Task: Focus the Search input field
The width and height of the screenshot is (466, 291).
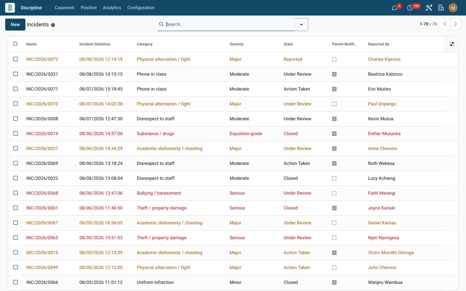Action: coord(230,24)
